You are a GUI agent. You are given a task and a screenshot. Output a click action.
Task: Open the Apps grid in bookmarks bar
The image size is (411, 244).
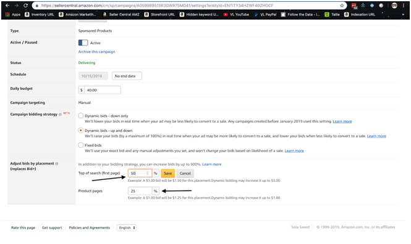13,14
